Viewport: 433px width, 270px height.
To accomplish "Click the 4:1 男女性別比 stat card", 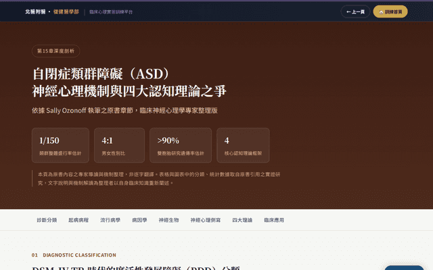I will (x=119, y=145).
